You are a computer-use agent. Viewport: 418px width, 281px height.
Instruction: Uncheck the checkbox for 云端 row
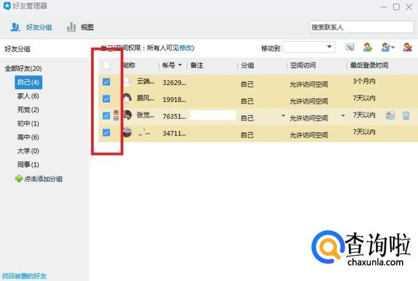pos(106,82)
